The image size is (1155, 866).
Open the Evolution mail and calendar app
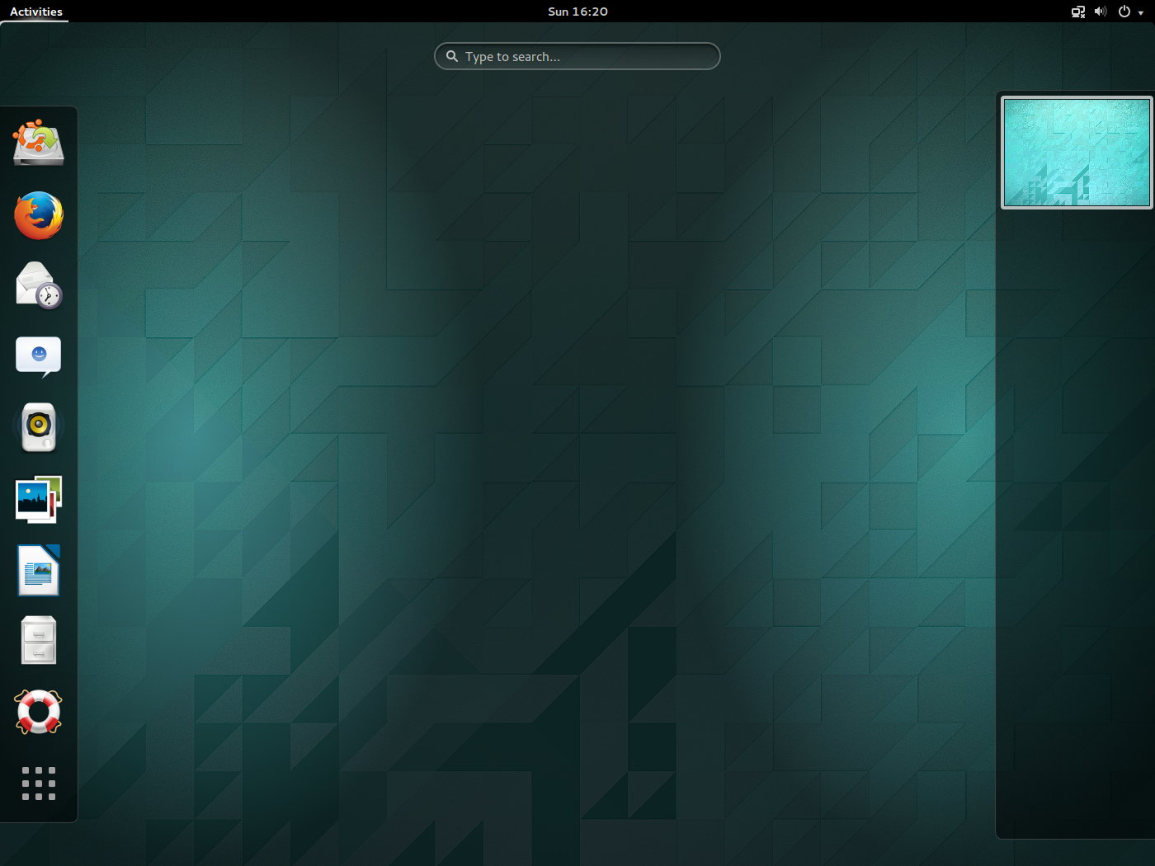(39, 285)
